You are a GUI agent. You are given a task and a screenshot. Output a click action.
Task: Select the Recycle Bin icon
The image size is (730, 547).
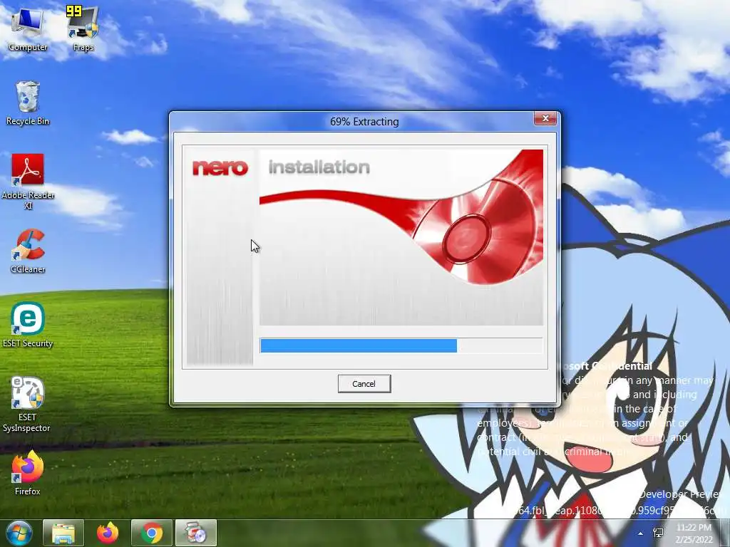coord(28,103)
